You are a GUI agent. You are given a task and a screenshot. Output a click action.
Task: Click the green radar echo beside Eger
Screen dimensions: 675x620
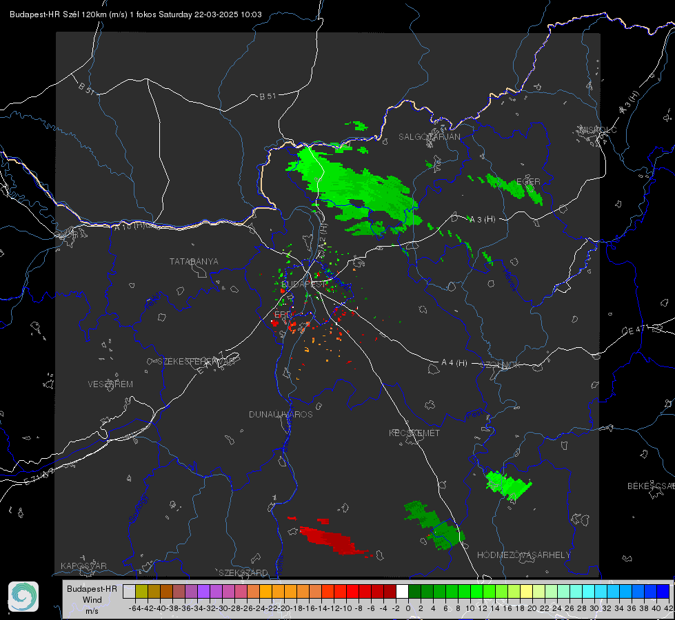[x=512, y=187]
